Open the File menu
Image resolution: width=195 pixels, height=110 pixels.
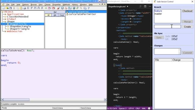pyautogui.click(x=8, y=5)
